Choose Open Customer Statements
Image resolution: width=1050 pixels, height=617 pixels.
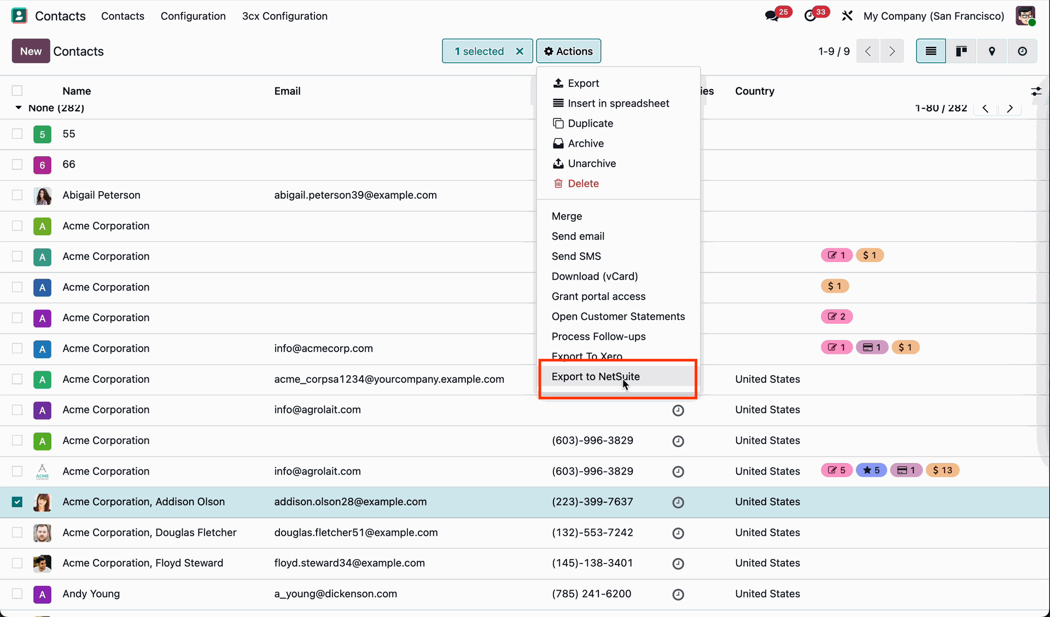pyautogui.click(x=619, y=317)
